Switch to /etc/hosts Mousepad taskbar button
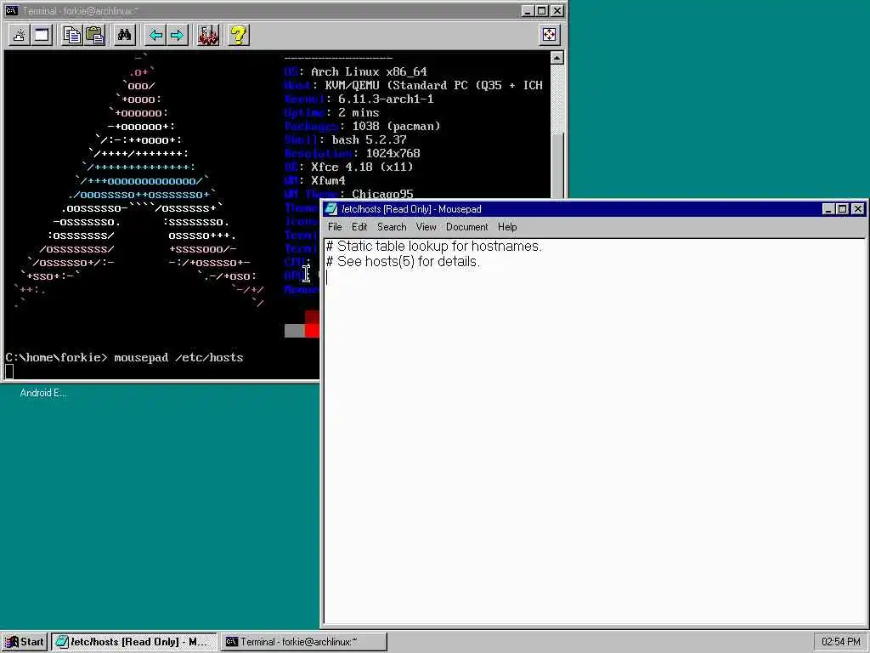870x653 pixels. coord(133,642)
